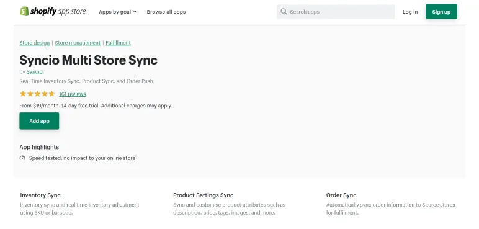
Task: Click the Sign up button
Action: [441, 12]
